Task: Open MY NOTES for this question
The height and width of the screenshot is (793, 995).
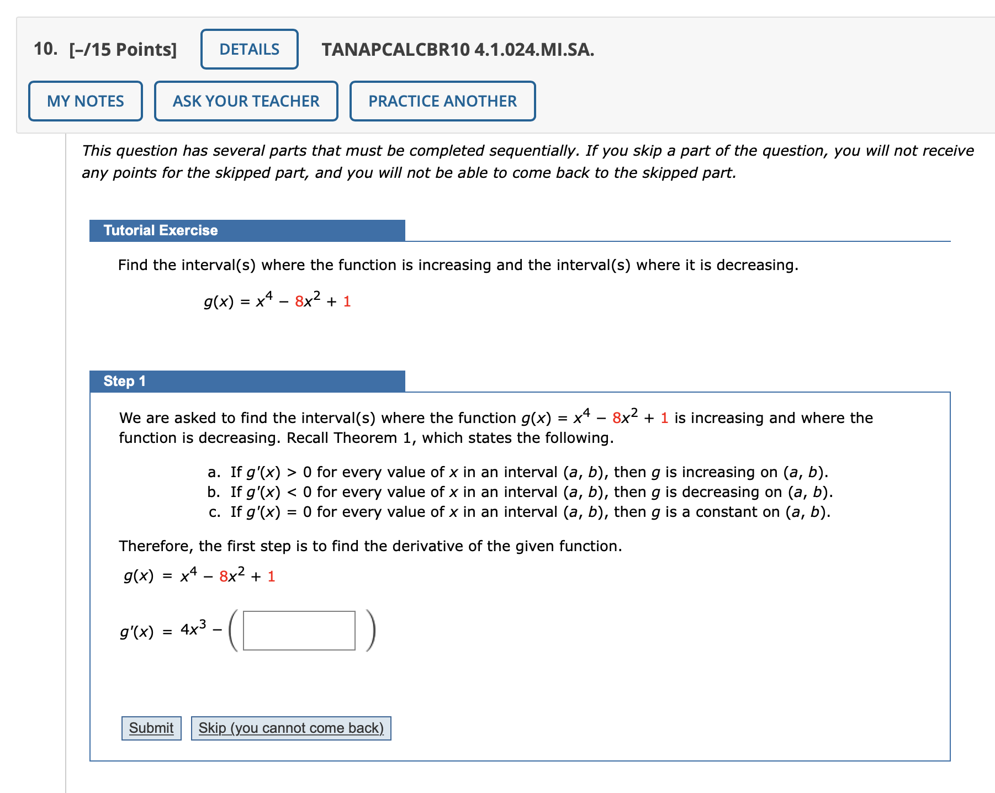Action: [85, 101]
